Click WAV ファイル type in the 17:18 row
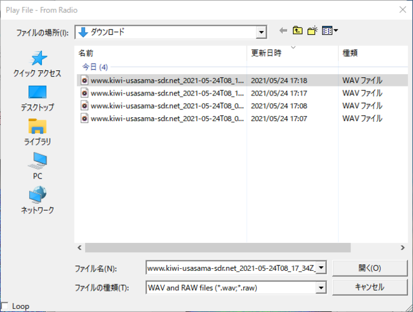 [363, 81]
